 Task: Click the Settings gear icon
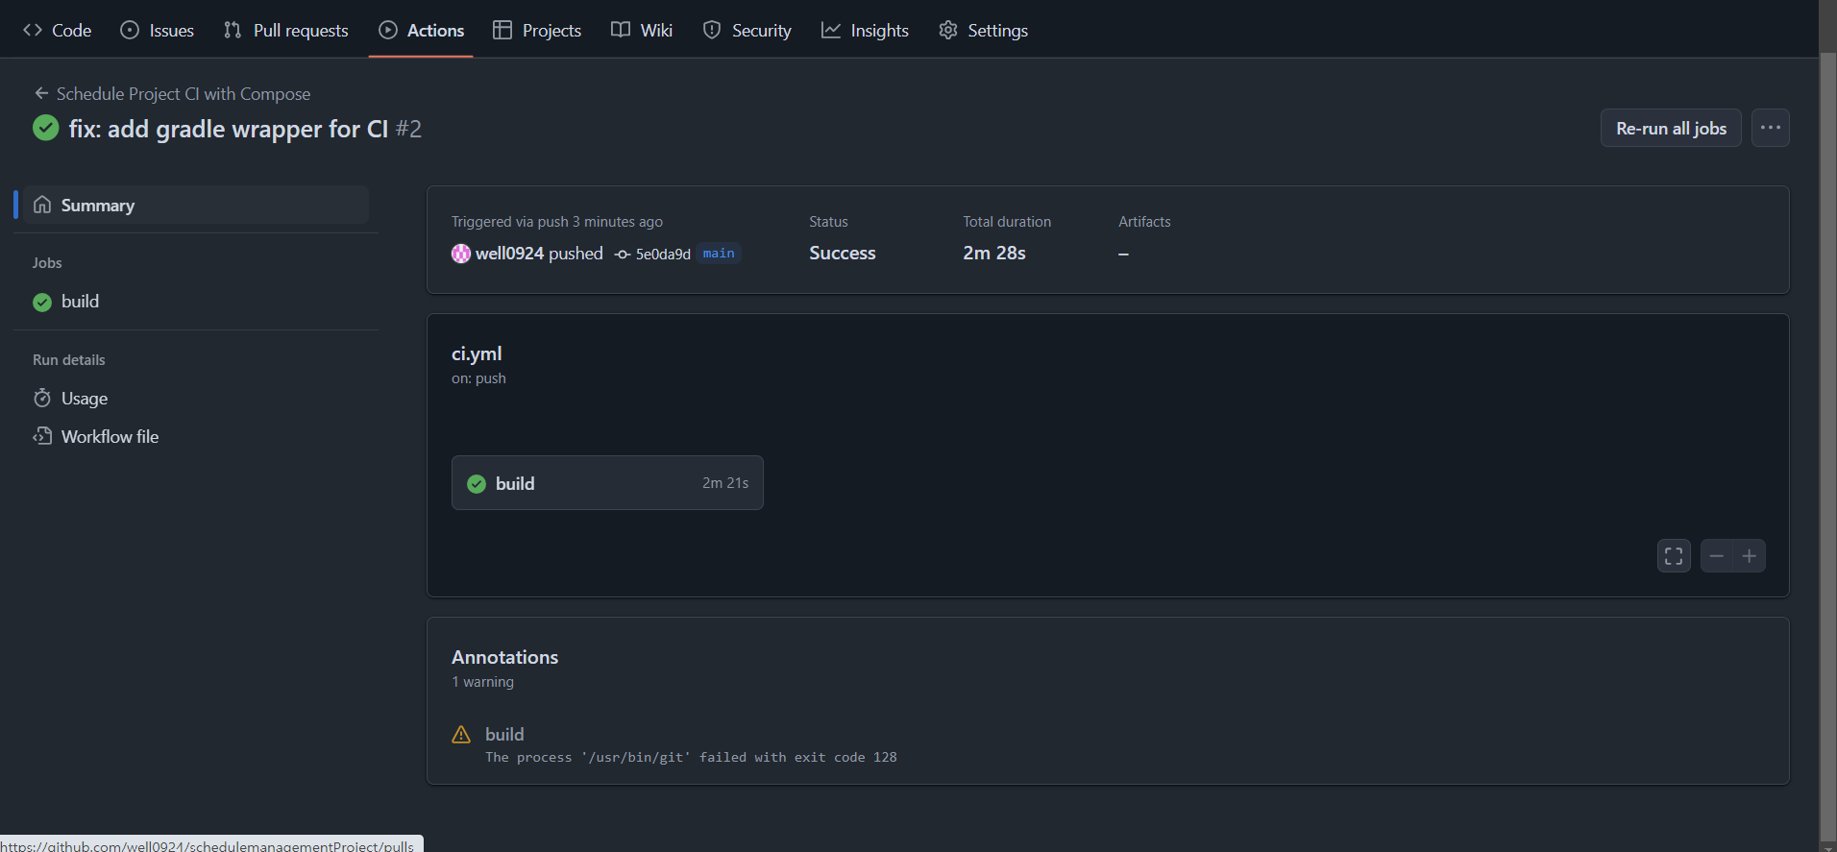click(x=948, y=30)
